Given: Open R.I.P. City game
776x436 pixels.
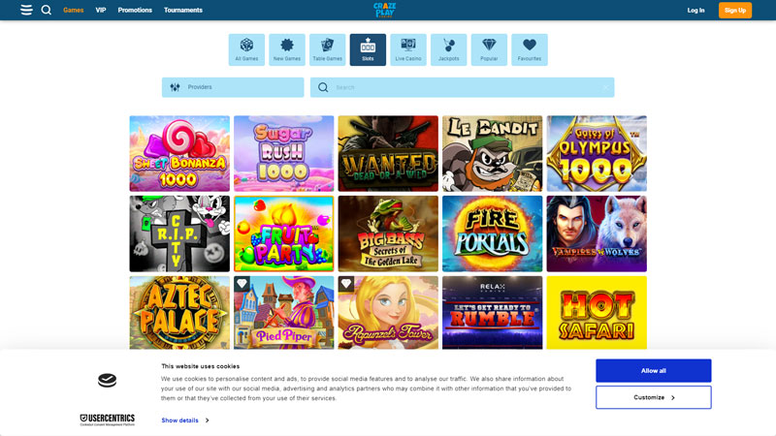Looking at the screenshot, I should pyautogui.click(x=179, y=234).
